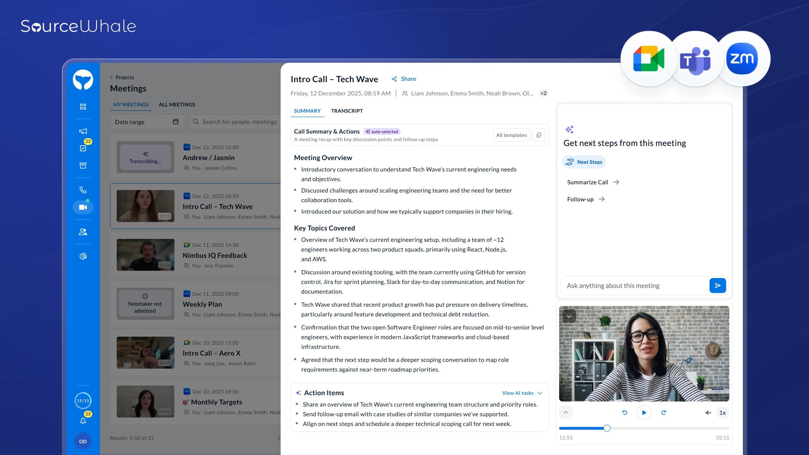
Task: Open the contacts people icon in sidebar
Action: (83, 232)
